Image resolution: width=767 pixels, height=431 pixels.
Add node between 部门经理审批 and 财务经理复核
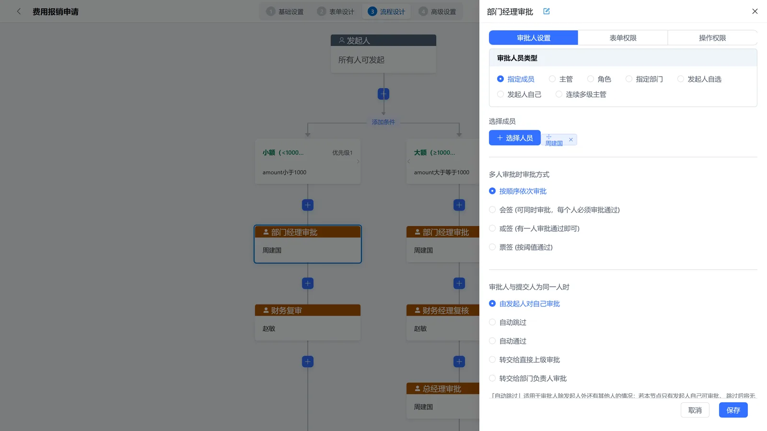(x=459, y=283)
